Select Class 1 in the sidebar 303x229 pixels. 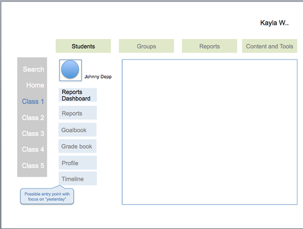coord(33,101)
